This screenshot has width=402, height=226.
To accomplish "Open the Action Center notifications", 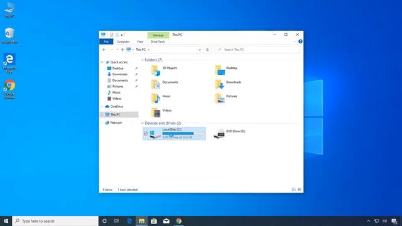I will coord(394,221).
